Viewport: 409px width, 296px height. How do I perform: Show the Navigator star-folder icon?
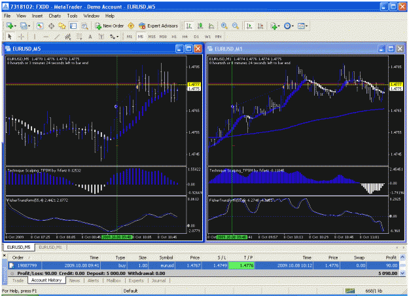[62, 26]
